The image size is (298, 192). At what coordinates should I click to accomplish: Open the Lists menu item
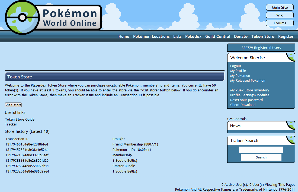177,37
